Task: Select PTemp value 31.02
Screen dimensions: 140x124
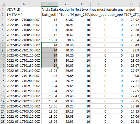Action: (x=66, y=20)
